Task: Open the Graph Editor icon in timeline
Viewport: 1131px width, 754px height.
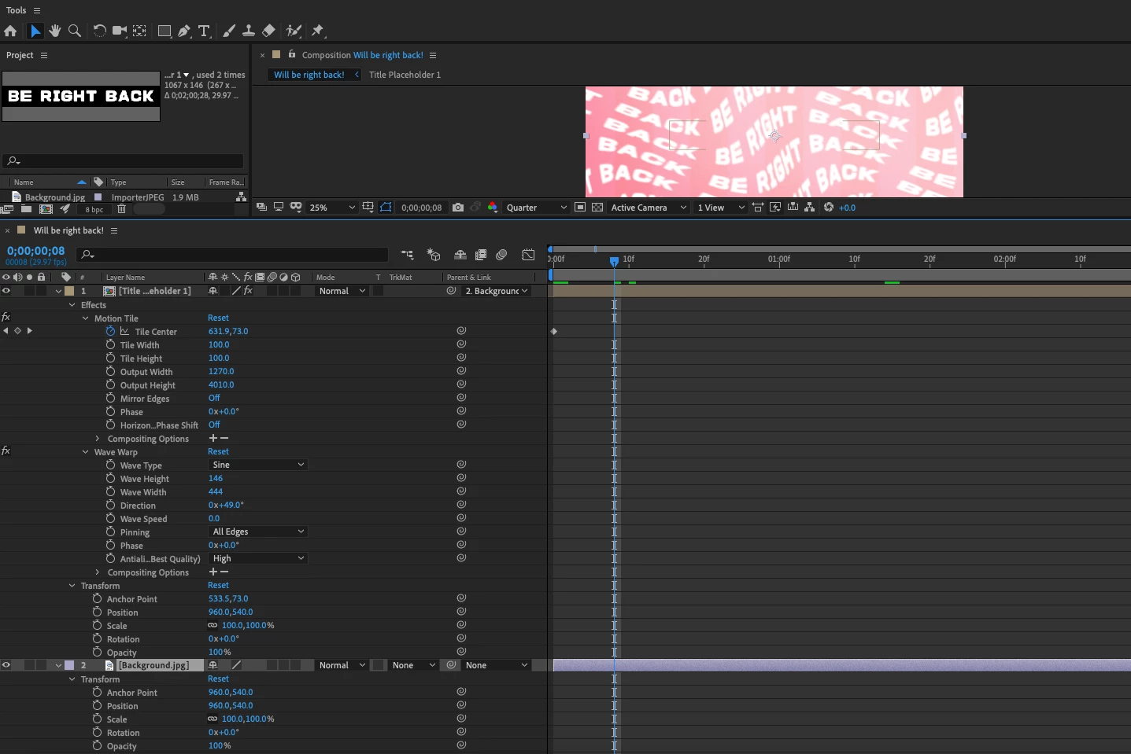Action: pos(528,255)
